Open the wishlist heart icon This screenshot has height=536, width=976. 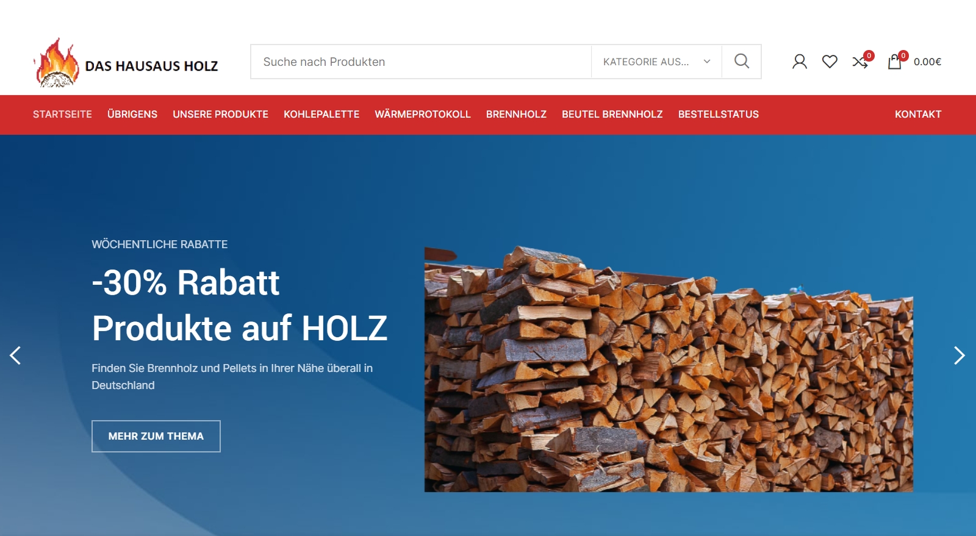pyautogui.click(x=830, y=62)
